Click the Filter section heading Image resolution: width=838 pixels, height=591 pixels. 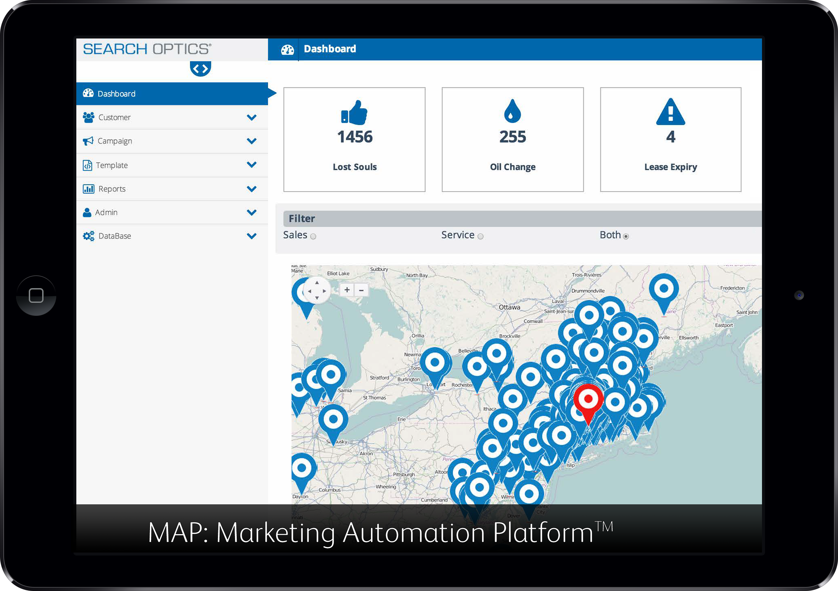(x=302, y=219)
